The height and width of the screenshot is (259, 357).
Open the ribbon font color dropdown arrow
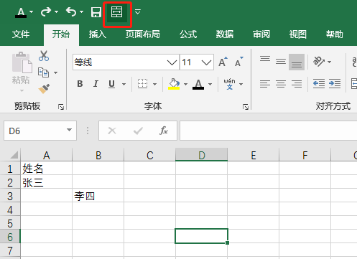(x=210, y=84)
